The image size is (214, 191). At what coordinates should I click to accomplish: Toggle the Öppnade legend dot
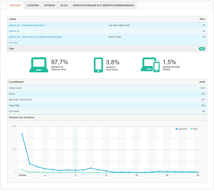(x=176, y=129)
